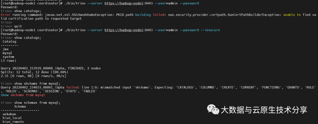Click the hive_remote schema row
318x124 pixels.
[13, 122]
